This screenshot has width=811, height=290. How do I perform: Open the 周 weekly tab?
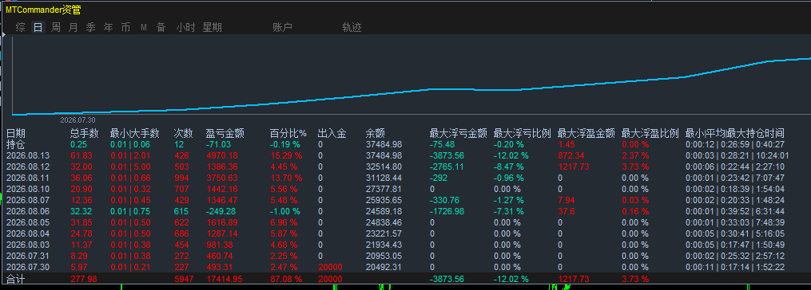[55, 27]
